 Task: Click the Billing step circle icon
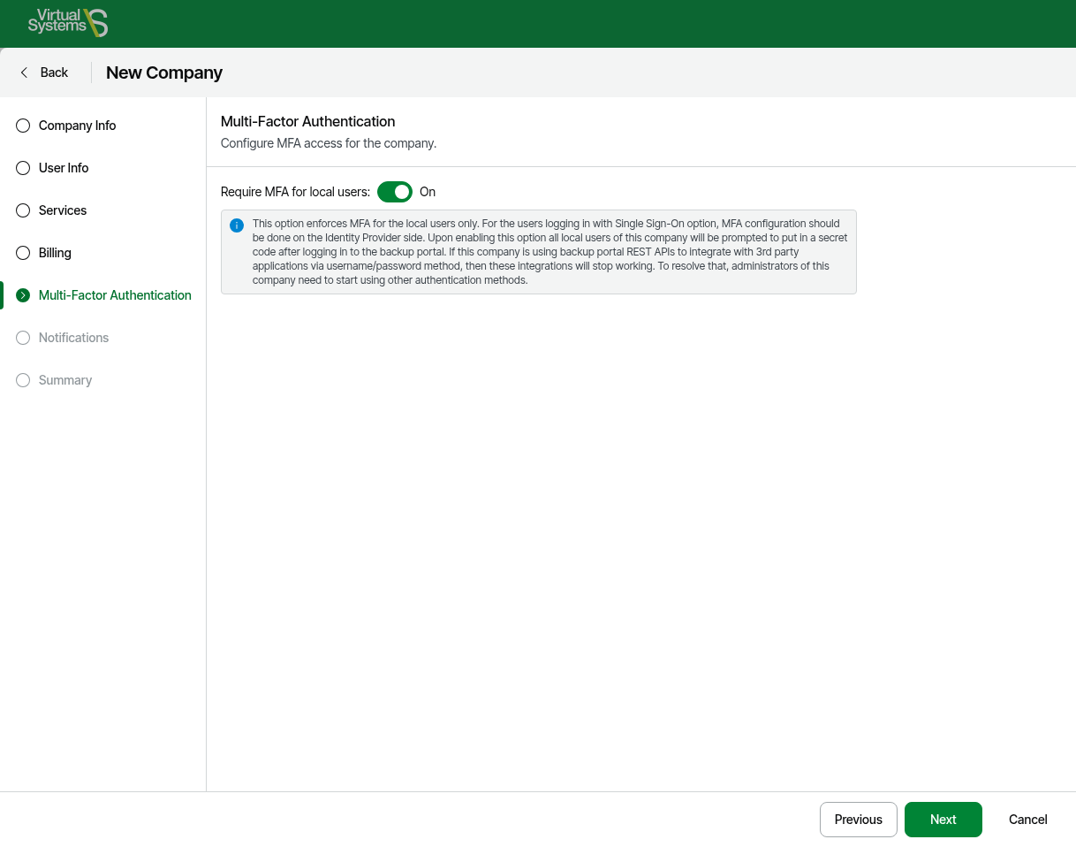(23, 253)
